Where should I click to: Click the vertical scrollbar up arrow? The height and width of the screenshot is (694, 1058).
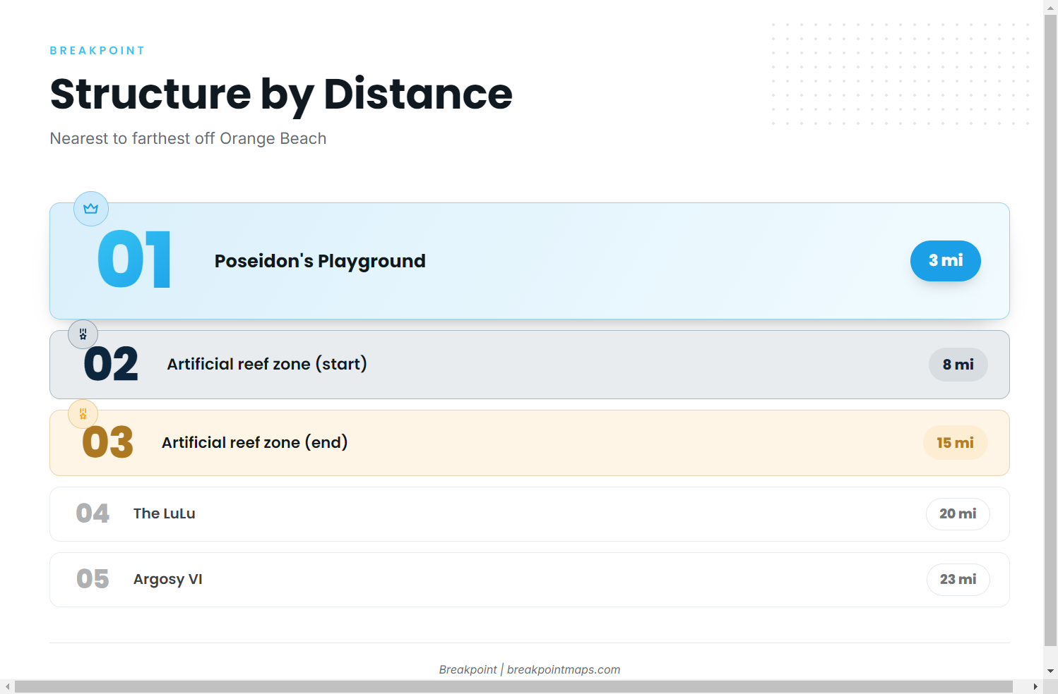pos(1051,7)
